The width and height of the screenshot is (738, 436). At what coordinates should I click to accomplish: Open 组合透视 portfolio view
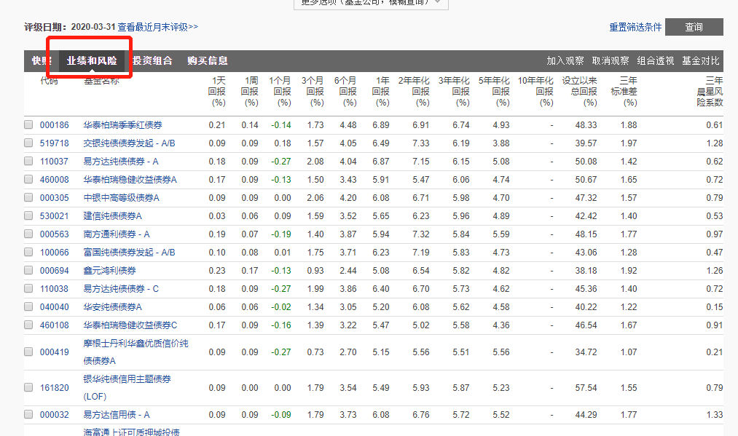(x=656, y=61)
